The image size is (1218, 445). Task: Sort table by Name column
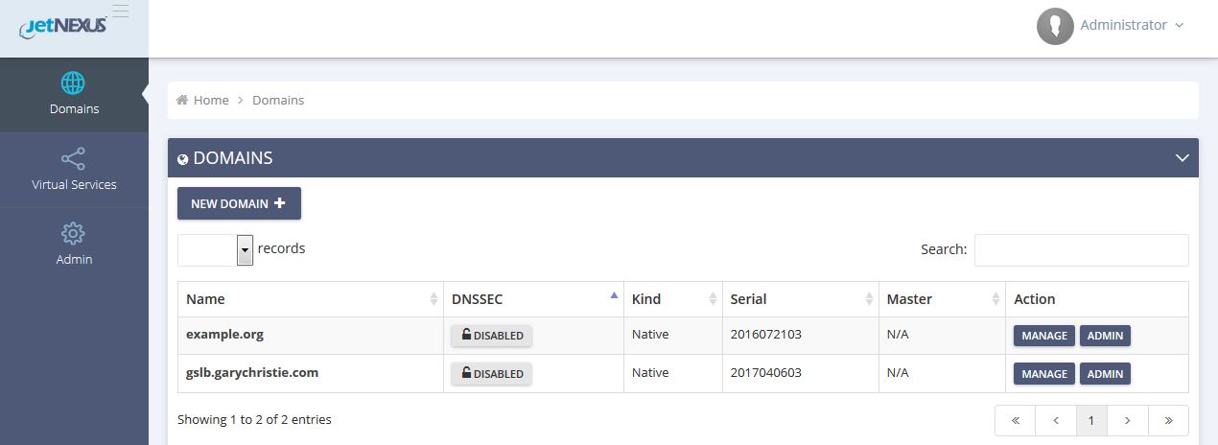pyautogui.click(x=310, y=299)
